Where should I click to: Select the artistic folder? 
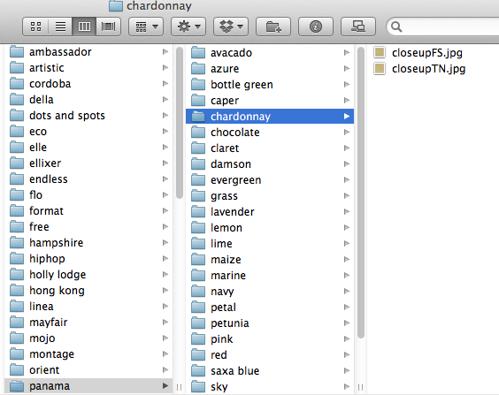tap(88, 68)
